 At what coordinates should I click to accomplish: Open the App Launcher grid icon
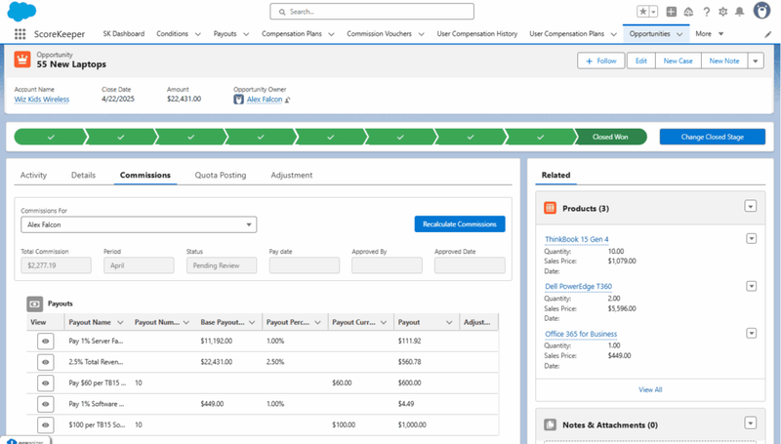(x=20, y=34)
